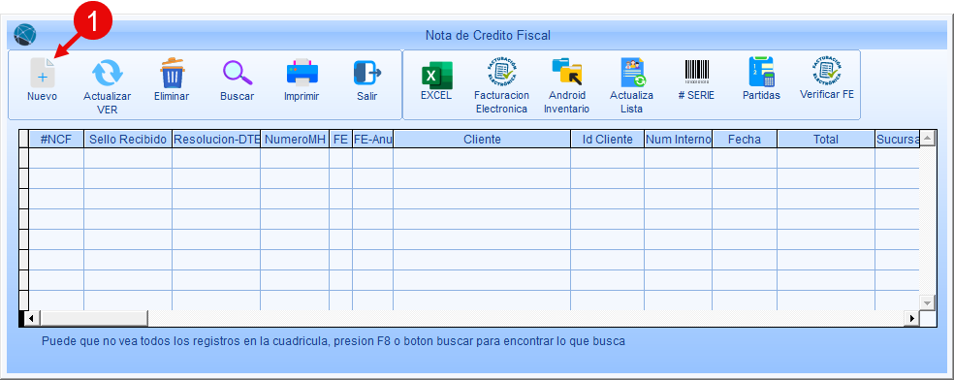Select the Cliente column header
The image size is (954, 380).
coord(482,140)
